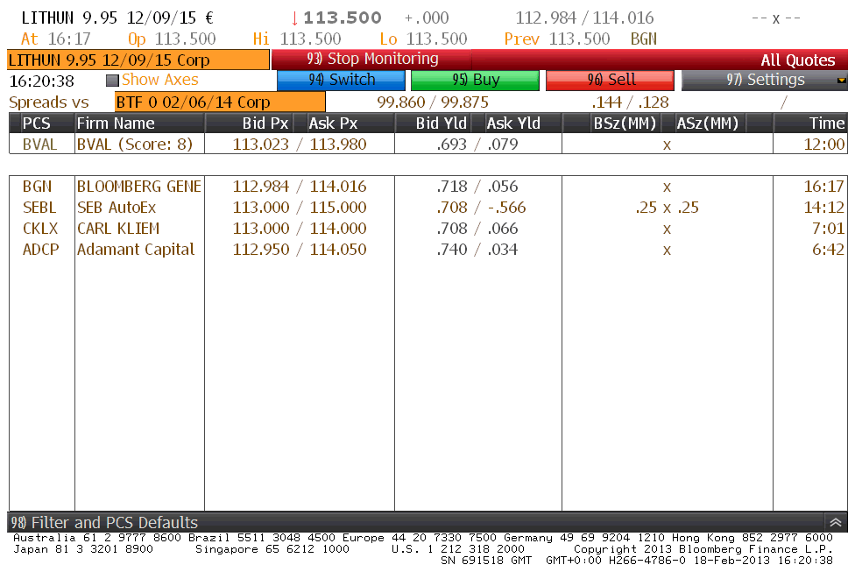The height and width of the screenshot is (579, 855).
Task: Select the CKLX row code
Action: 40,229
